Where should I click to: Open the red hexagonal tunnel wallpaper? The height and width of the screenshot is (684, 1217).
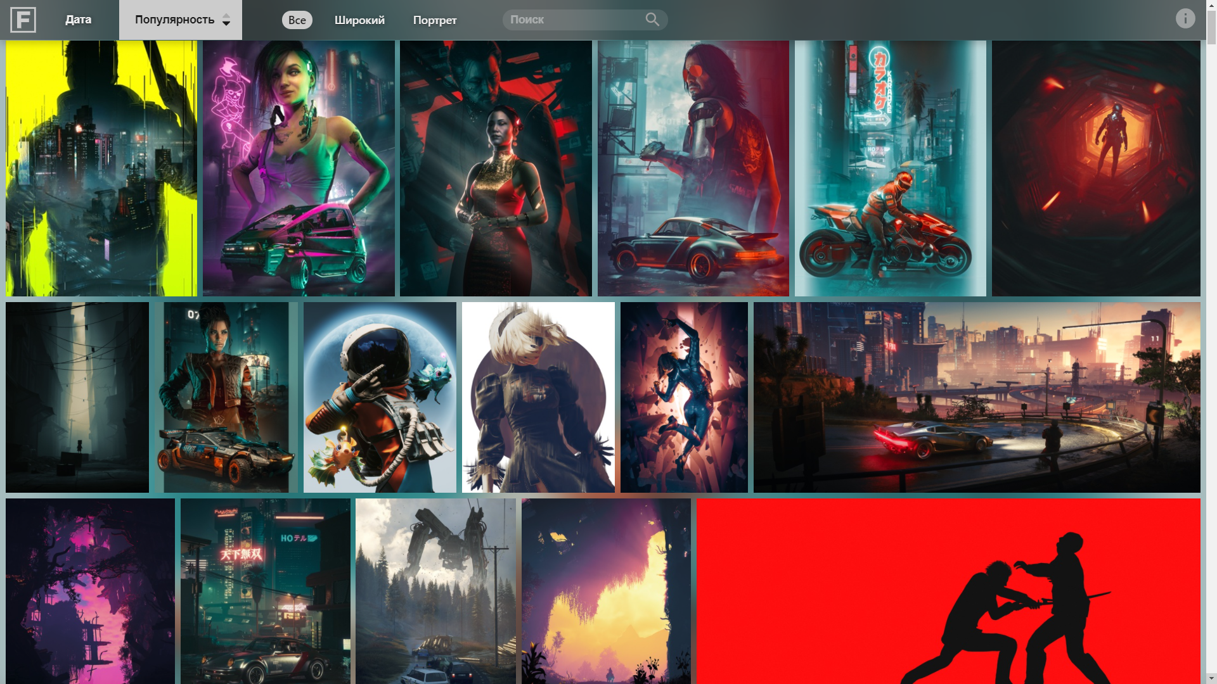pos(1096,168)
